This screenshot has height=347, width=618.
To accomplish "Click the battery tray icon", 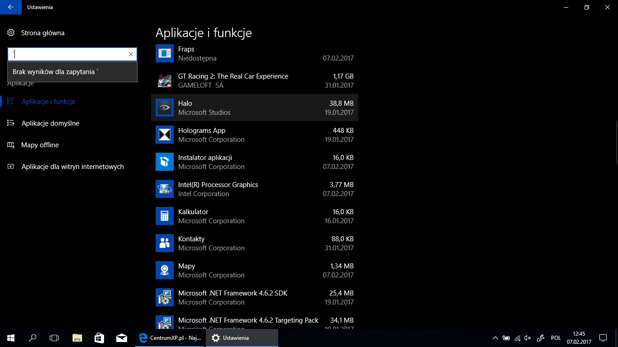I will (506, 338).
